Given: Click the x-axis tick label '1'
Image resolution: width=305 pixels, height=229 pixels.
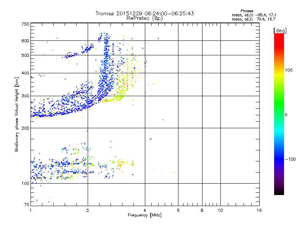Looking at the screenshot, I should coord(30,210).
